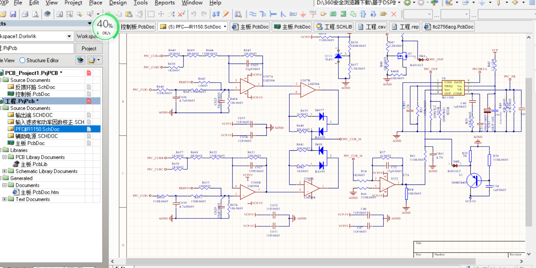Screen dimensions: 536x268
Task: Switch to the ltc2756acg.PcbDoc tab
Action: coord(448,27)
